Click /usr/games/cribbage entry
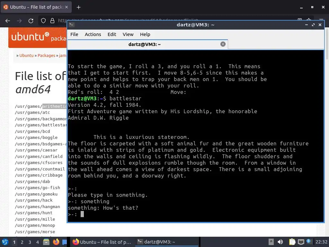 pos(39,175)
